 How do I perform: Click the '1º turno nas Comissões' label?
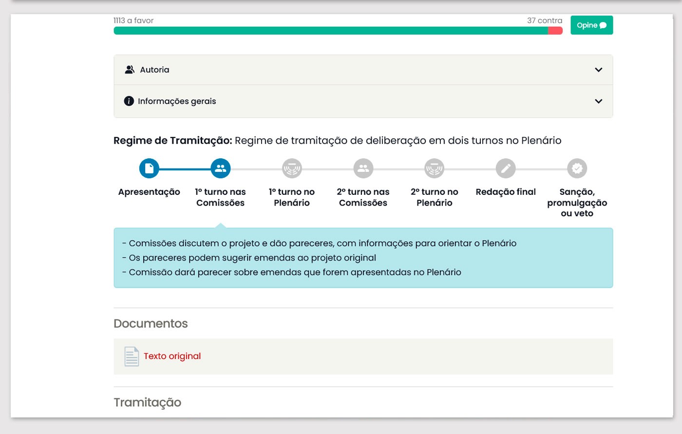221,197
